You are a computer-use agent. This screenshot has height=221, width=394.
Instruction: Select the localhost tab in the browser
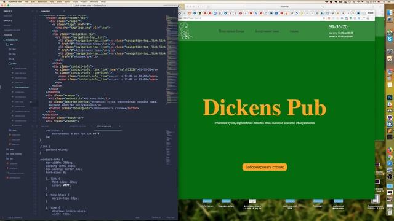click(x=284, y=7)
